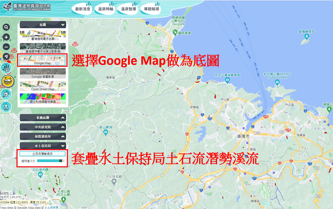Screen dimensions: 333x209
Task: Click the hot spring marker near 底圖 panel
Action: click(76, 44)
